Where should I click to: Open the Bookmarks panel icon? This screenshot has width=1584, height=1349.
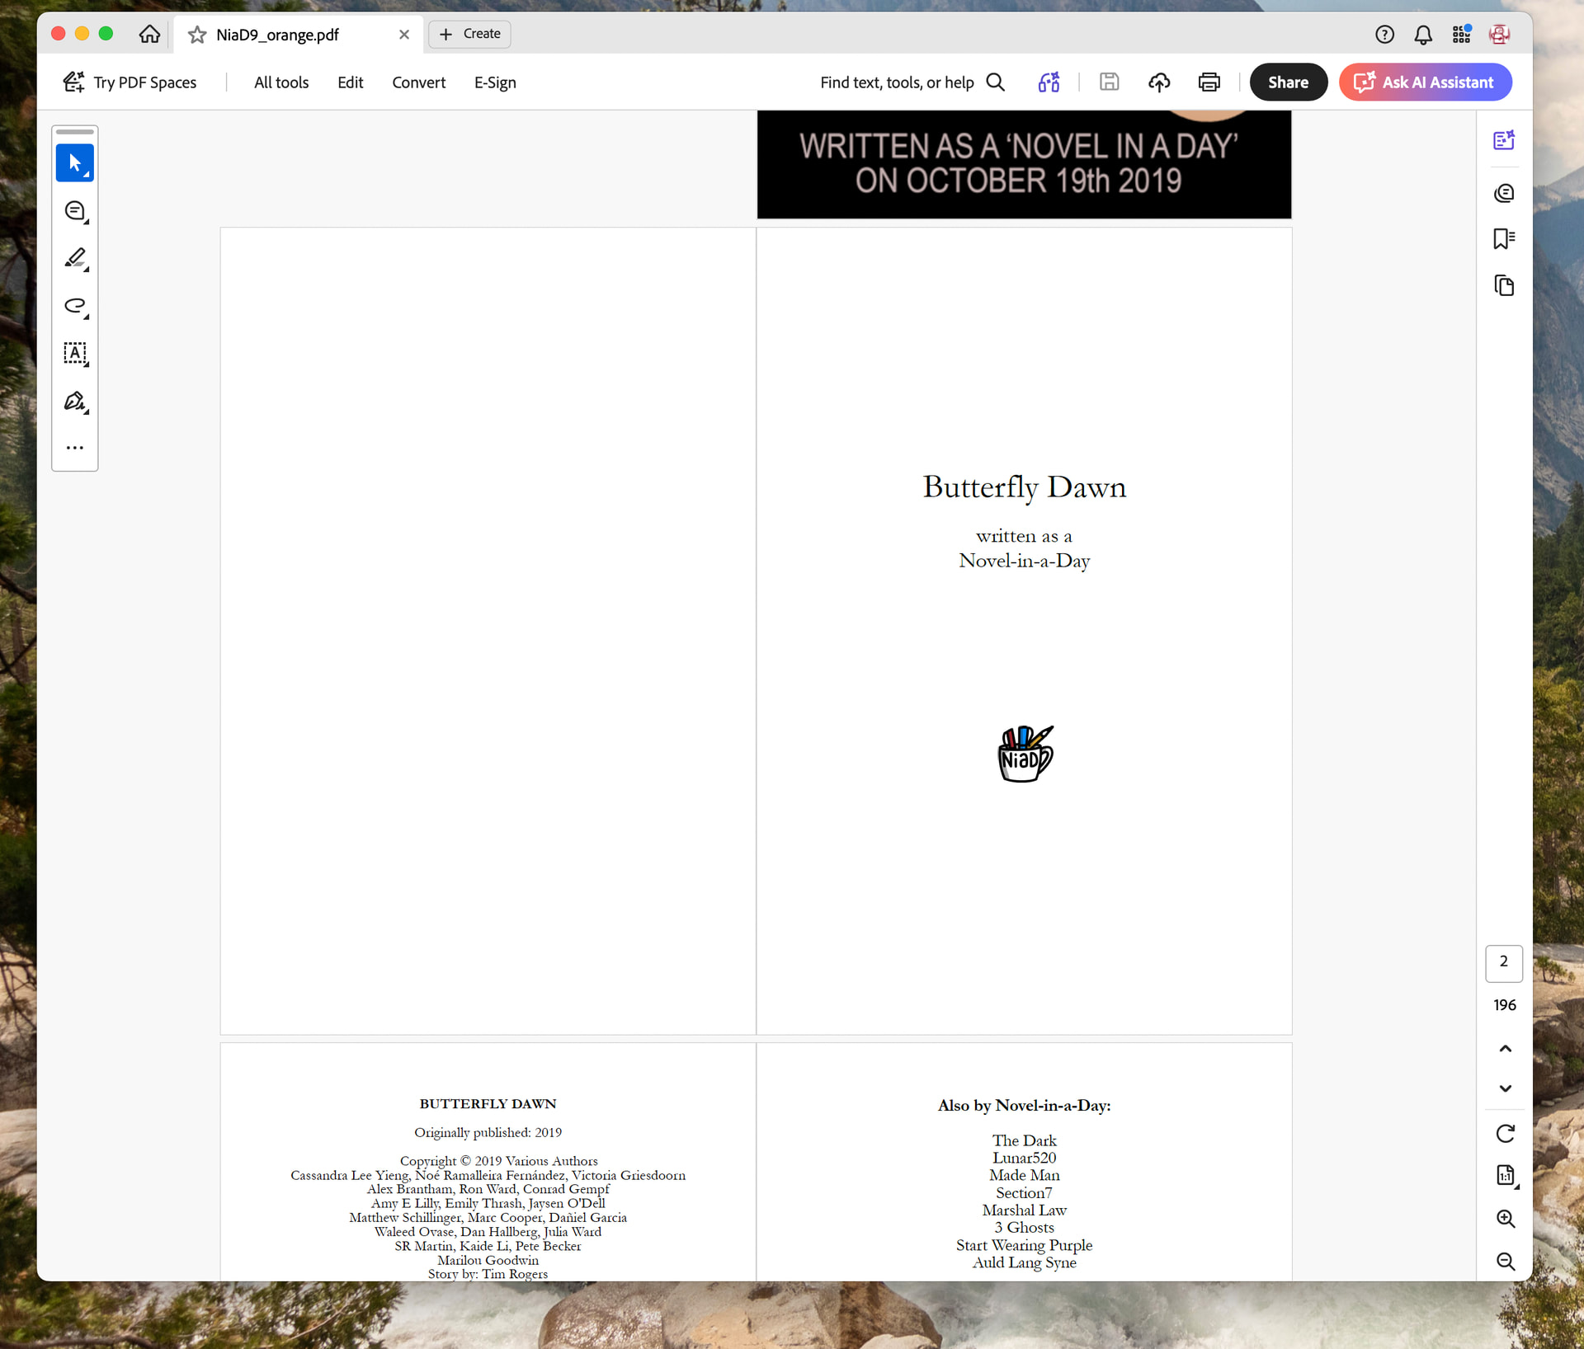[1504, 239]
